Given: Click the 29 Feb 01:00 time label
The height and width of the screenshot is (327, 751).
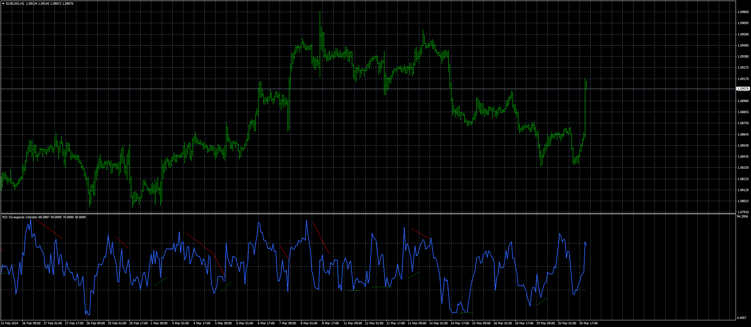Looking at the screenshot, I should point(117,323).
